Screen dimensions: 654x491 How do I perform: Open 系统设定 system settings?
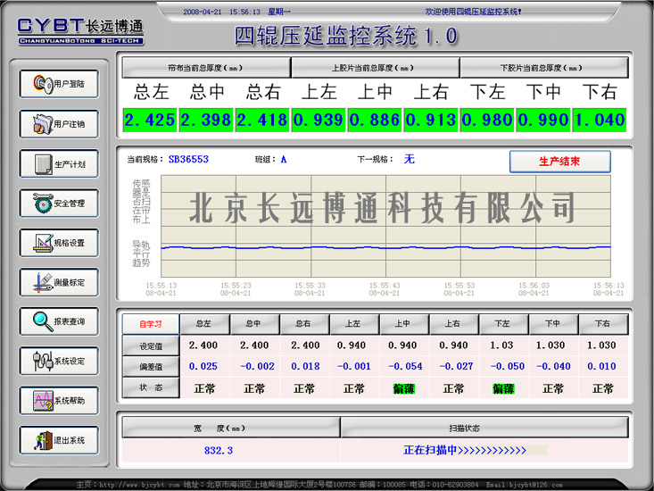pos(59,362)
